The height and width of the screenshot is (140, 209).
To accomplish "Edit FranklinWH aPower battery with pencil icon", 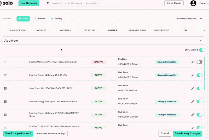I will click(x=193, y=62).
